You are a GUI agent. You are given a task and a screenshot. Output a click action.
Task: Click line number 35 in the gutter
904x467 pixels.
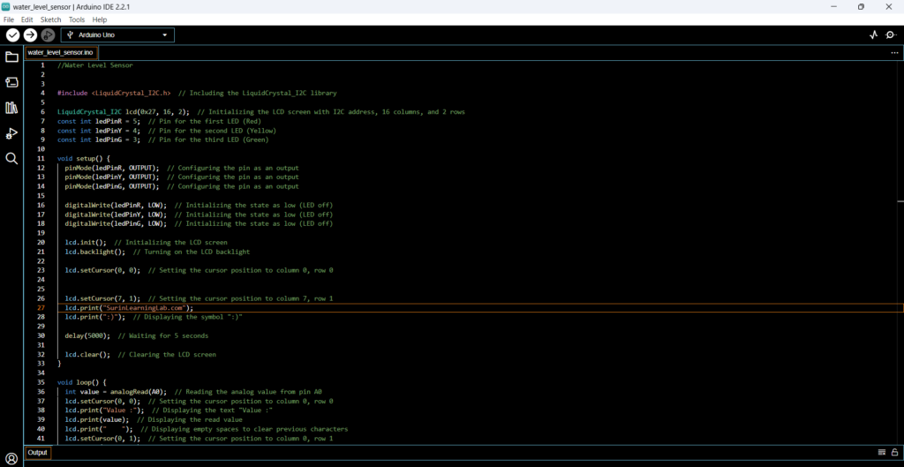41,382
